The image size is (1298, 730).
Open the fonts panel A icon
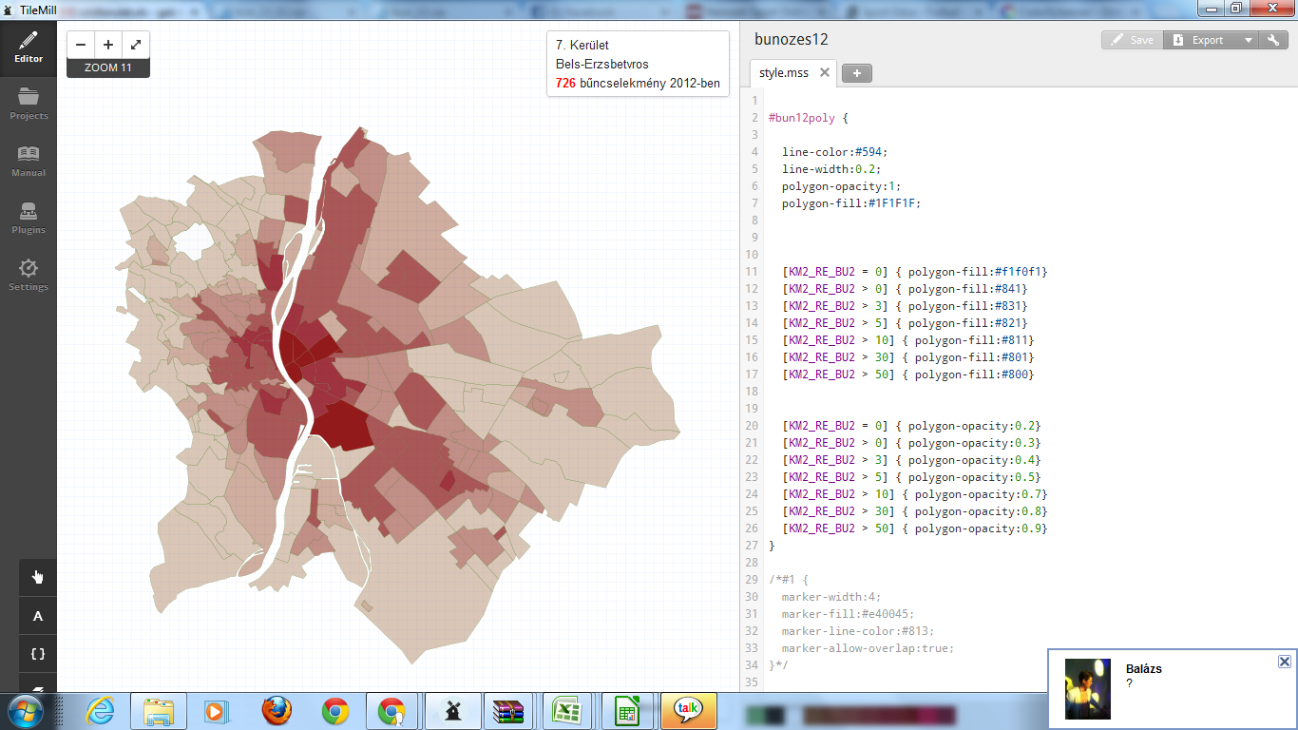pyautogui.click(x=38, y=616)
